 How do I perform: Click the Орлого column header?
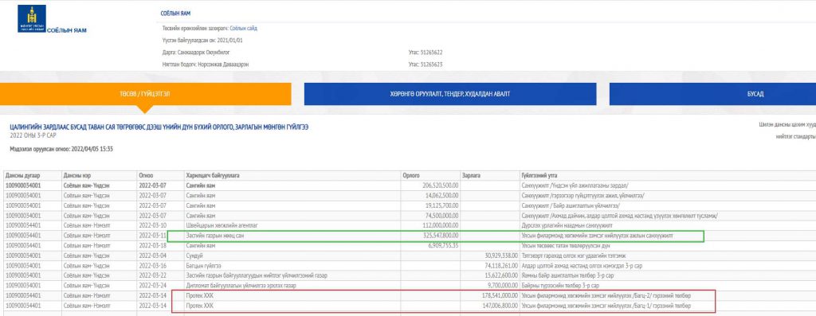click(430, 176)
